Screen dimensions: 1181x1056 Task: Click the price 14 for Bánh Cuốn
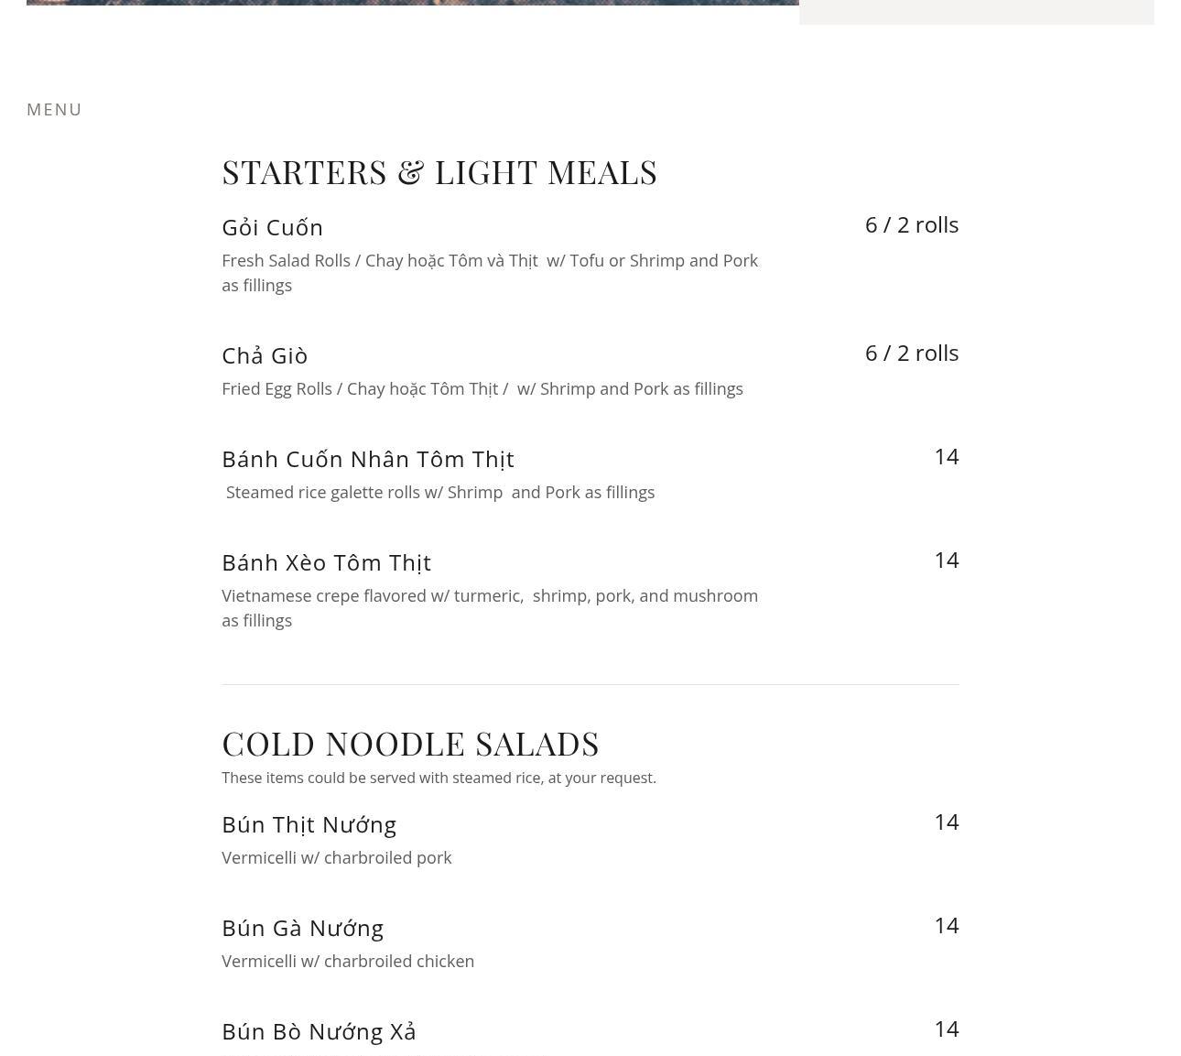coord(946,456)
